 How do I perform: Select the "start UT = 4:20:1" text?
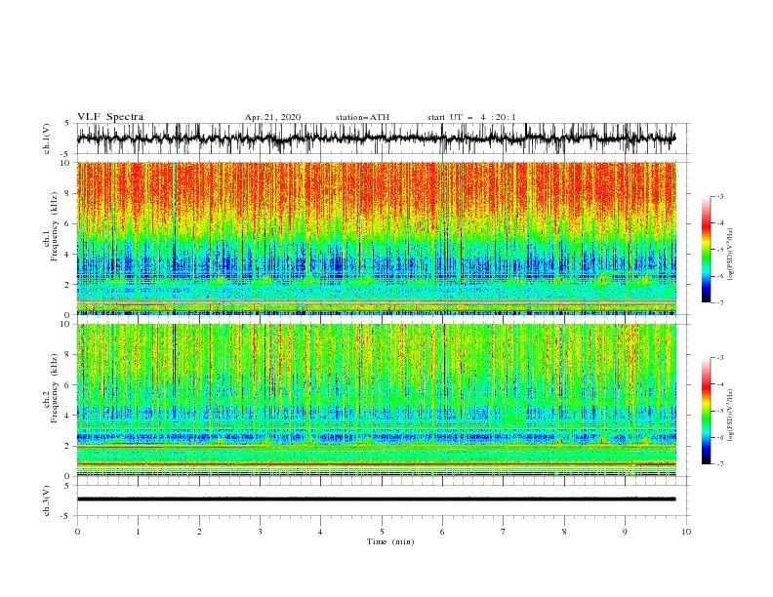click(471, 117)
